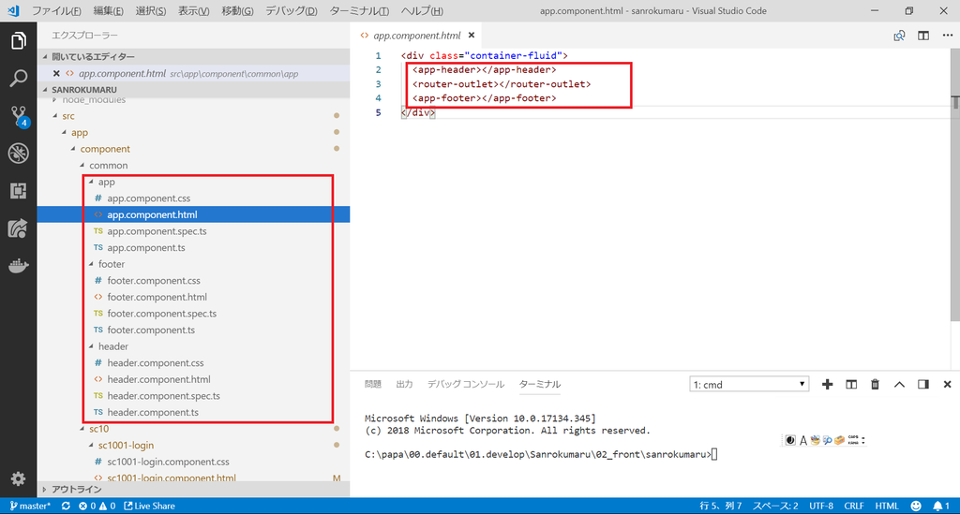Open sc1001-login.component.css file

point(169,463)
